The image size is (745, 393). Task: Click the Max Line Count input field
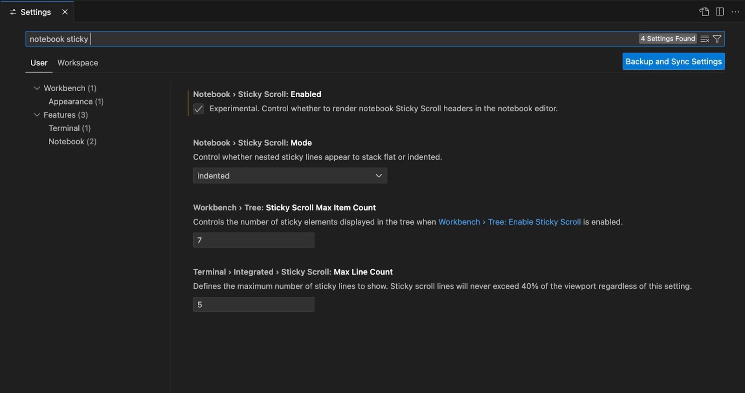click(x=253, y=305)
